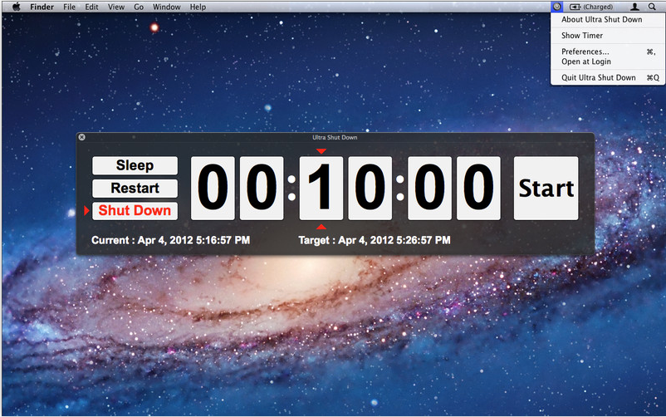This screenshot has width=666, height=417.
Task: Open the Help menu
Action: click(x=198, y=7)
